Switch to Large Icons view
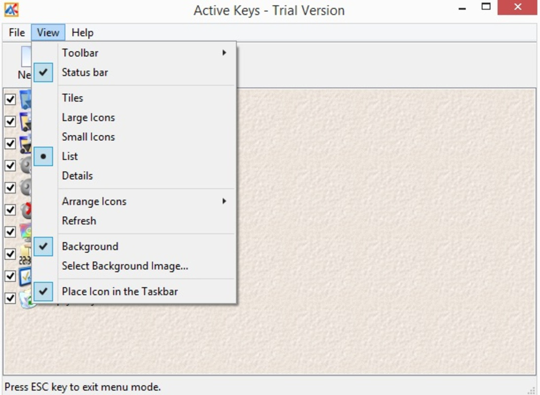Viewport: 540px width, 395px height. coord(134,118)
